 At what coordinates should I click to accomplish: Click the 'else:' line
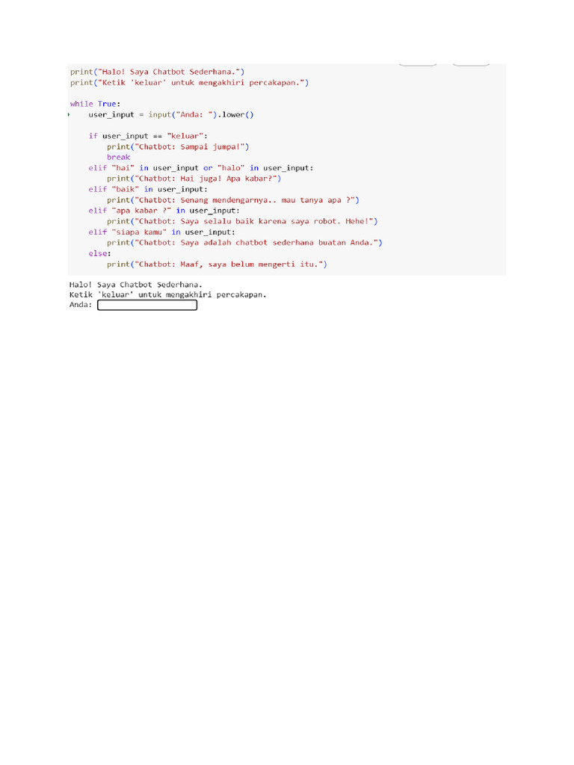[99, 254]
